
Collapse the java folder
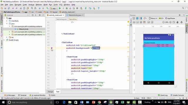7,24
